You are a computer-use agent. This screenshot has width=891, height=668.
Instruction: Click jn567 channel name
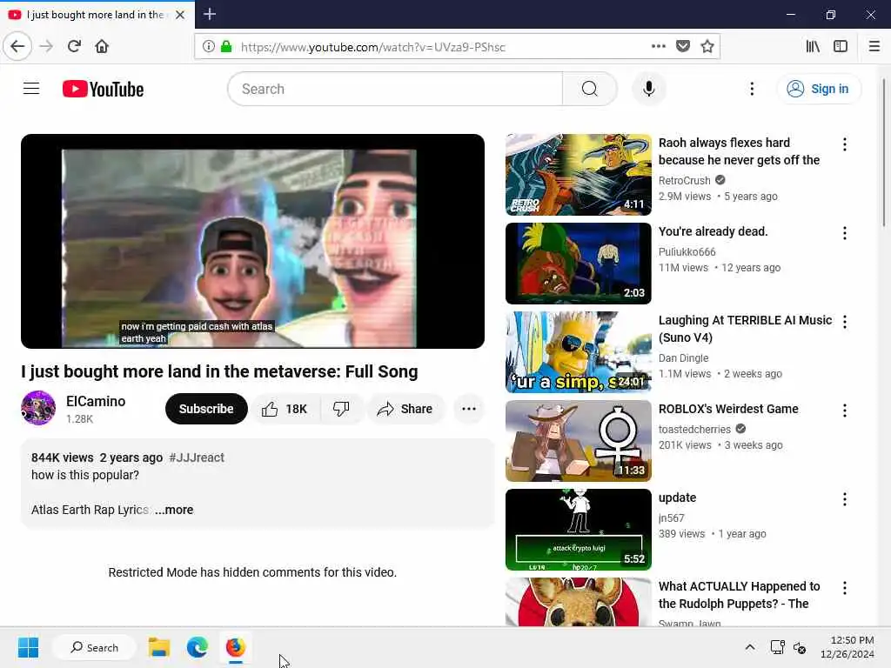point(671,518)
